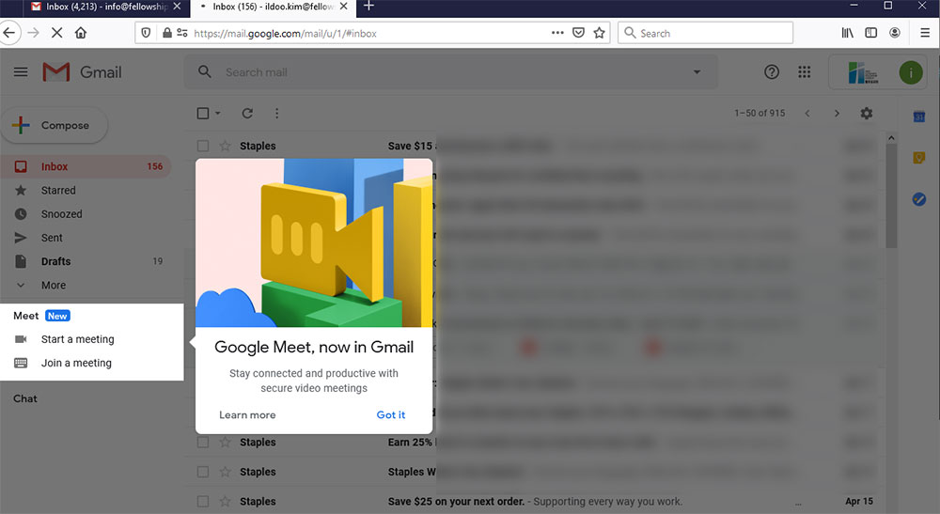This screenshot has height=514, width=940.
Task: Refresh the inbox
Action: pos(247,113)
